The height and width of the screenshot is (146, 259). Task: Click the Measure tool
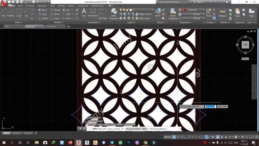click(223, 13)
